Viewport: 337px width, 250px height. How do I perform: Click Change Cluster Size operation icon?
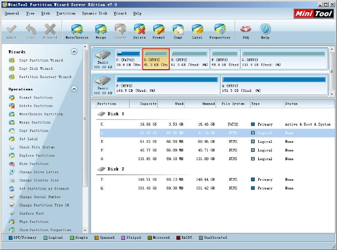coord(12,180)
